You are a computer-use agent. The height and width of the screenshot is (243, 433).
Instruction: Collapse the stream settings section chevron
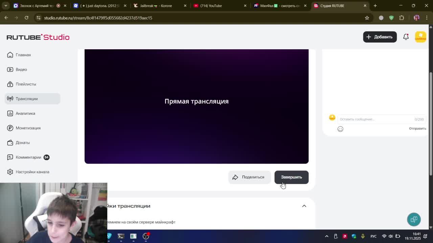click(304, 206)
